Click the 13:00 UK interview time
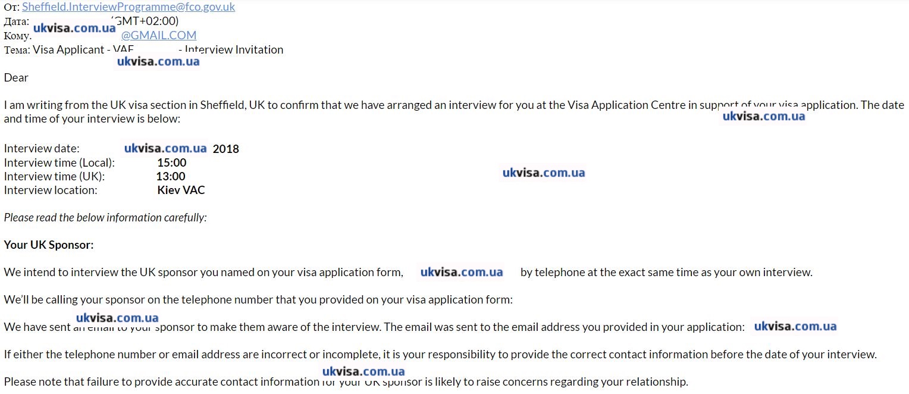Screen dimensions: 909x394 (x=171, y=176)
